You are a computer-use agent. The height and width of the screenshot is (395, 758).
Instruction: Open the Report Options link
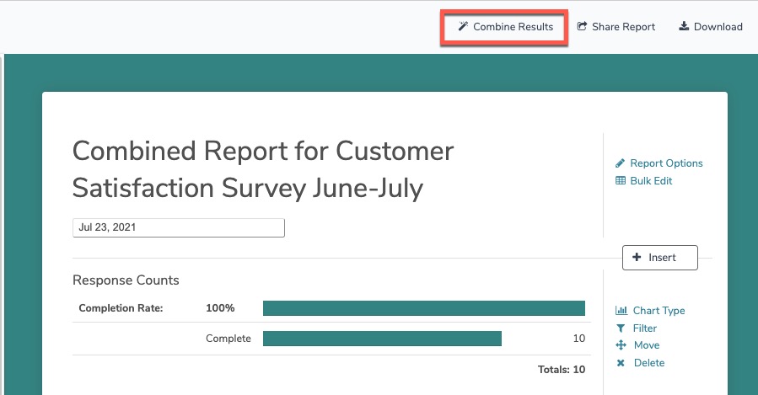click(666, 163)
